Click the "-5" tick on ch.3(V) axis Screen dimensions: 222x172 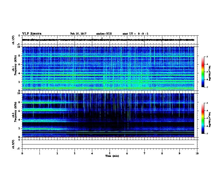coord(18,149)
